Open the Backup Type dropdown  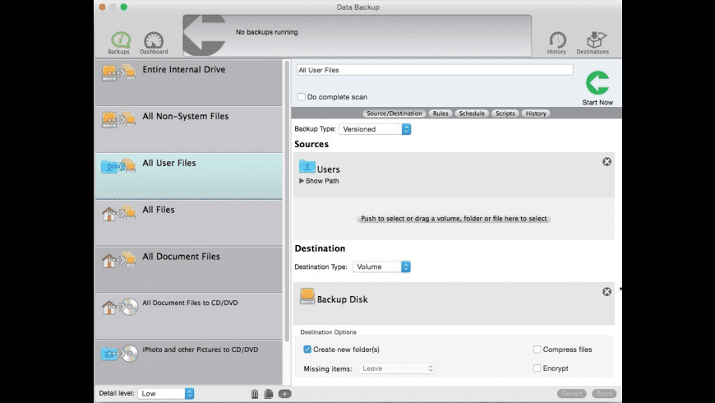click(375, 129)
